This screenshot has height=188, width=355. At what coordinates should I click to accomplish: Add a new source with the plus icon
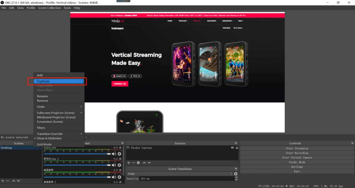click(129, 163)
